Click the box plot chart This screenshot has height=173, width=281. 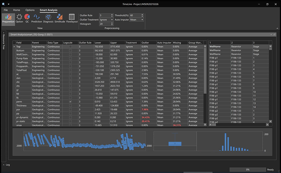175,141
